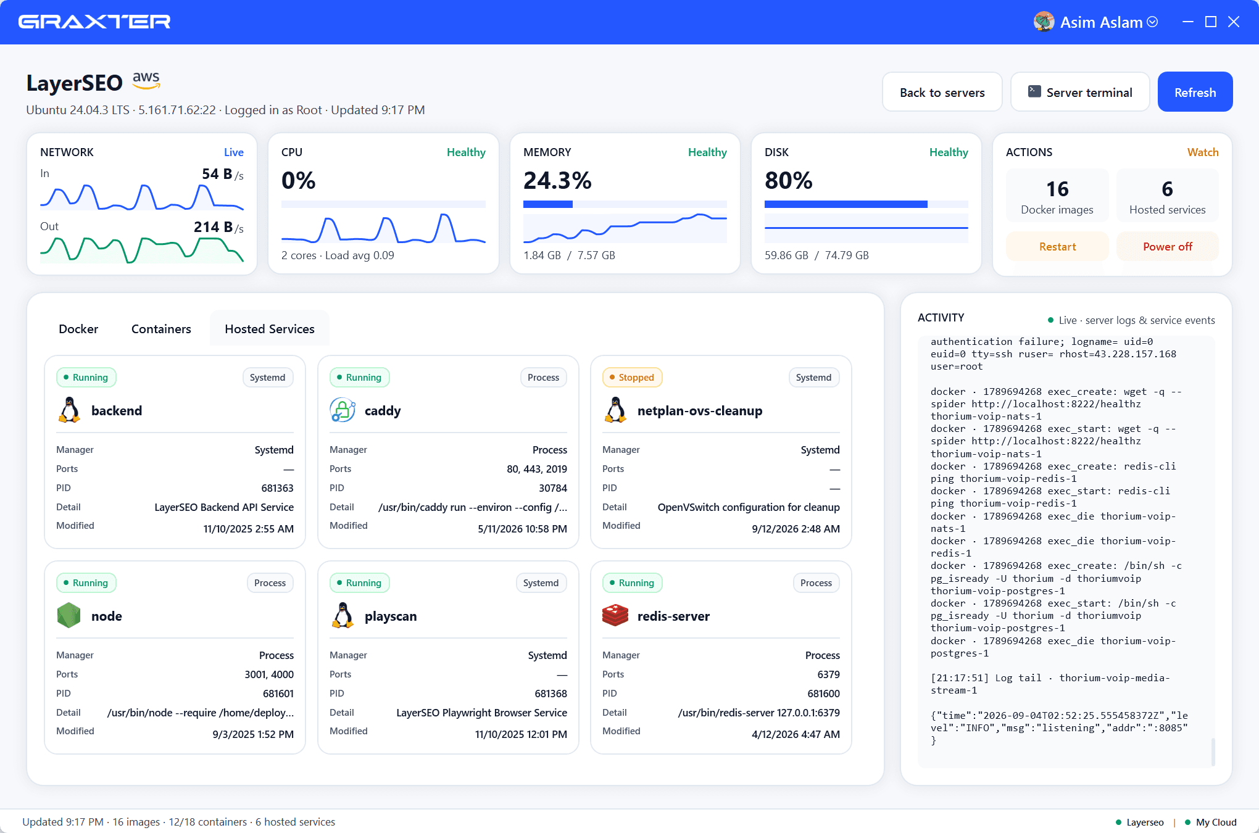This screenshot has height=833, width=1259.
Task: Click the node ports value 3001, 4000
Action: pyautogui.click(x=269, y=674)
